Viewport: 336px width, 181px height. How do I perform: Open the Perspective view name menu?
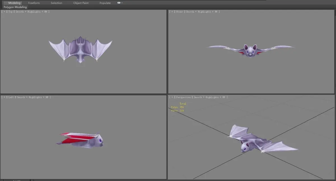click(183, 97)
